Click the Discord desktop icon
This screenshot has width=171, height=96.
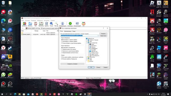coord(3,58)
